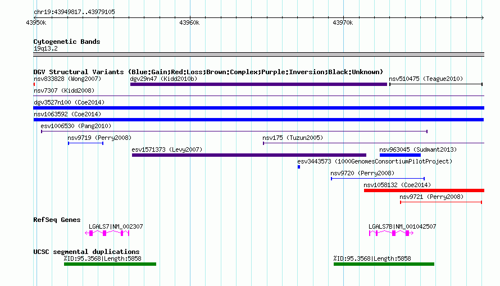Click the left green segmental duplication bar

110,264
